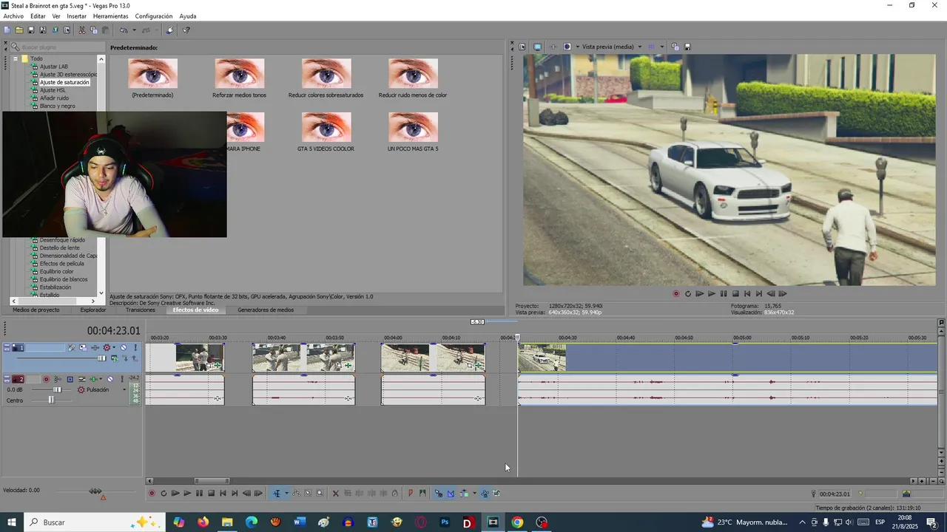Solo video track 1
Viewport: 947px width, 532px height.
point(135,347)
